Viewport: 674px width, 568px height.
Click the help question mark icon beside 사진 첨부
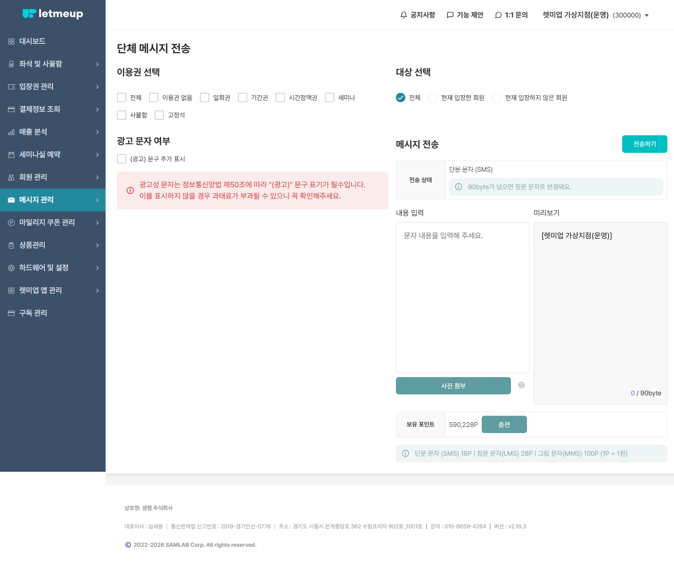(521, 385)
